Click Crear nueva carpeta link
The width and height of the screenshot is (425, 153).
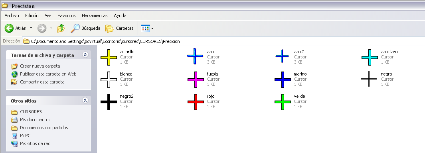40,66
